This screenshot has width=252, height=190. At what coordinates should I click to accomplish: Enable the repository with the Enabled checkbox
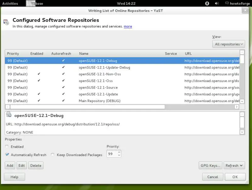click(7, 147)
